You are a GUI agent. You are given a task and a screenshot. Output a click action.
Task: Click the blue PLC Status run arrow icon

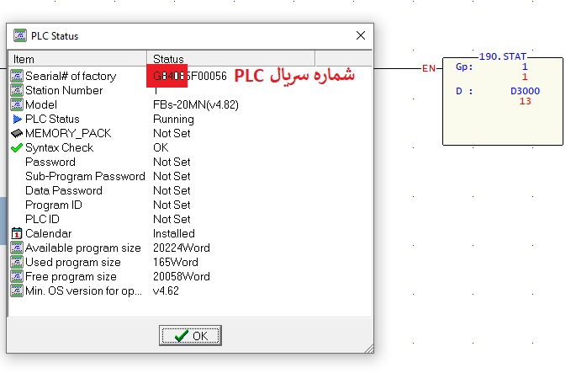(x=17, y=119)
